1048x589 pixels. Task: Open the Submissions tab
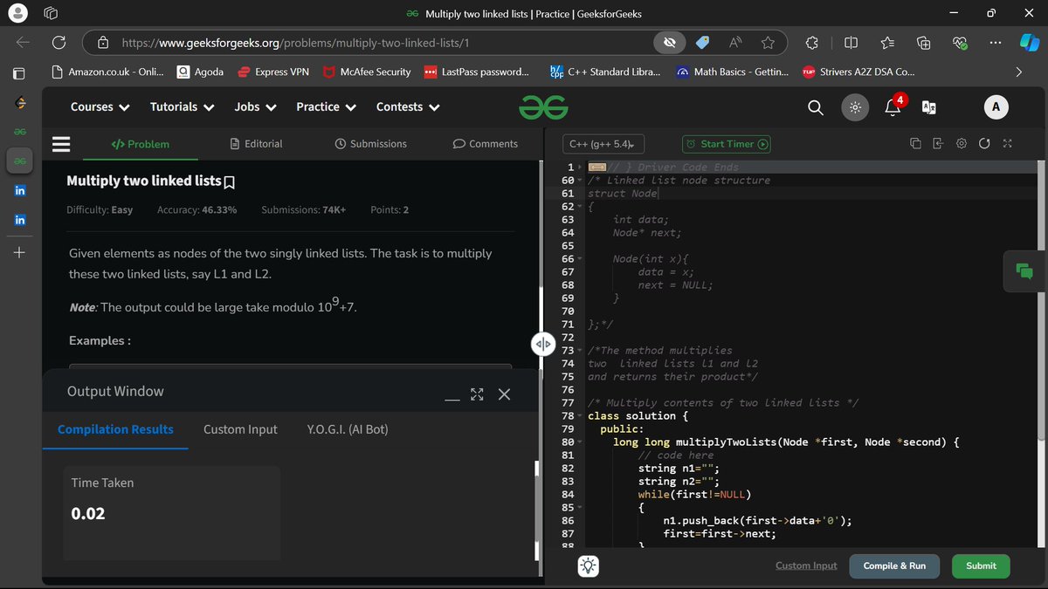coord(371,144)
